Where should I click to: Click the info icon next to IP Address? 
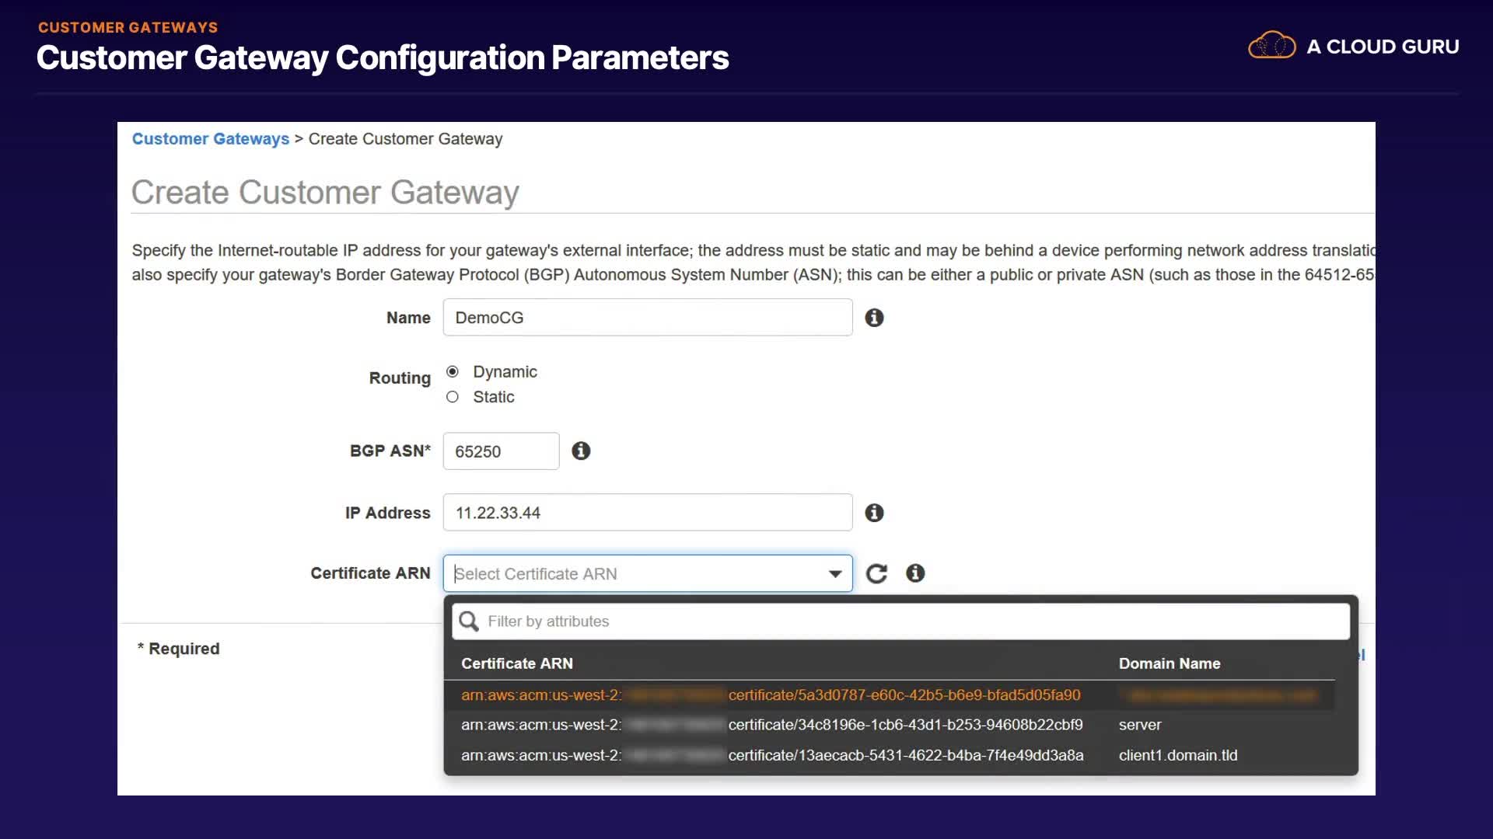click(874, 513)
